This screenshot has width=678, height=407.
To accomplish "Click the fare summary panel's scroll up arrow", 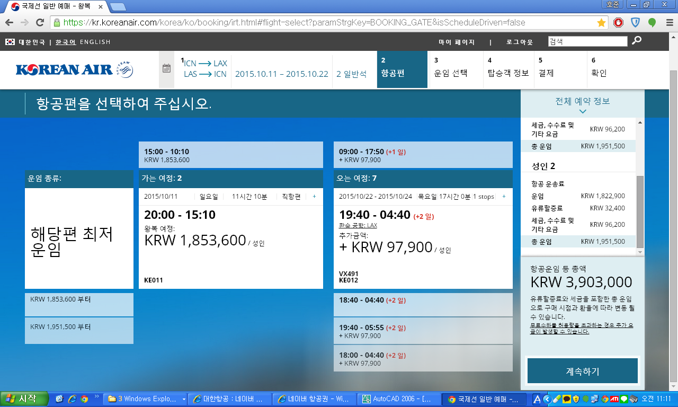I will tap(640, 122).
